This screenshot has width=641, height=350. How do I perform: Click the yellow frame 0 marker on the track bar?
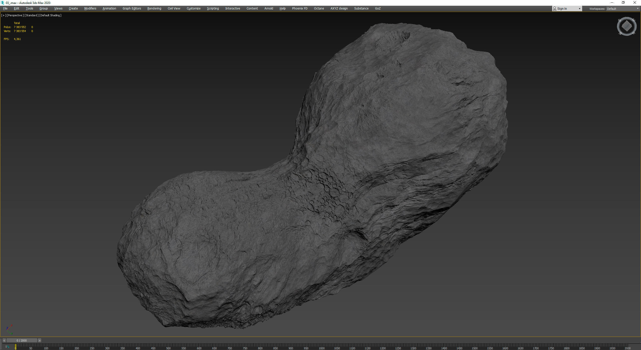coord(16,347)
